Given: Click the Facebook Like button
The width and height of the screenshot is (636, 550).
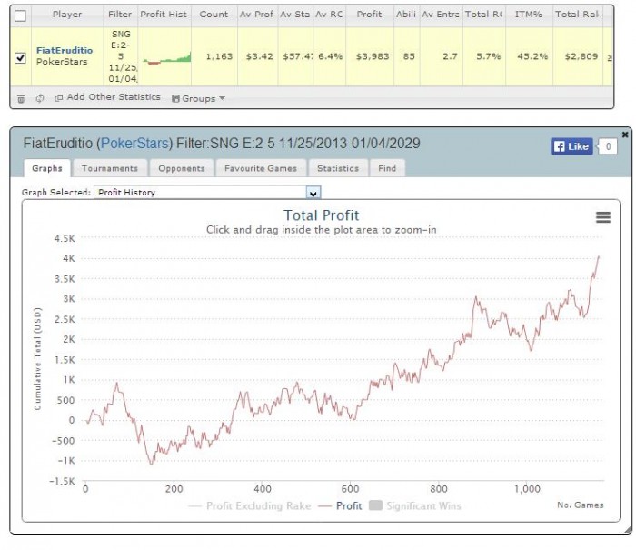Looking at the screenshot, I should (571, 146).
